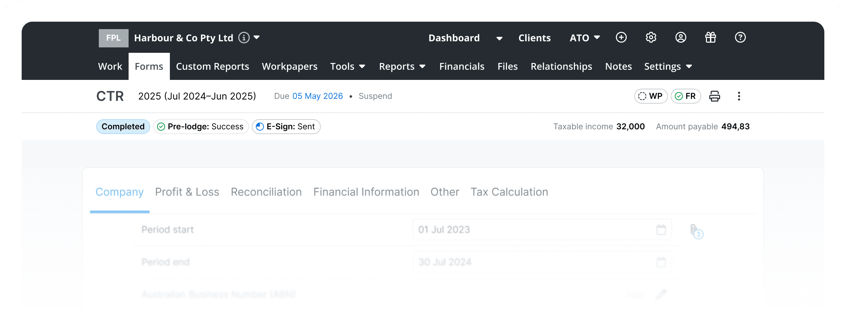Click the WP workpapers status pill
Image resolution: width=846 pixels, height=327 pixels.
(x=650, y=96)
